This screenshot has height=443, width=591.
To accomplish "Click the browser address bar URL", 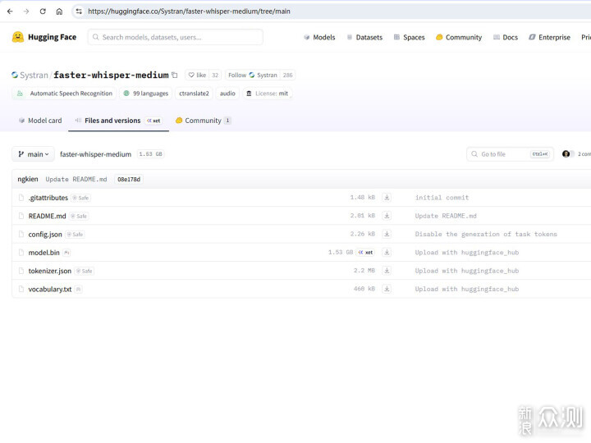I will click(x=189, y=11).
